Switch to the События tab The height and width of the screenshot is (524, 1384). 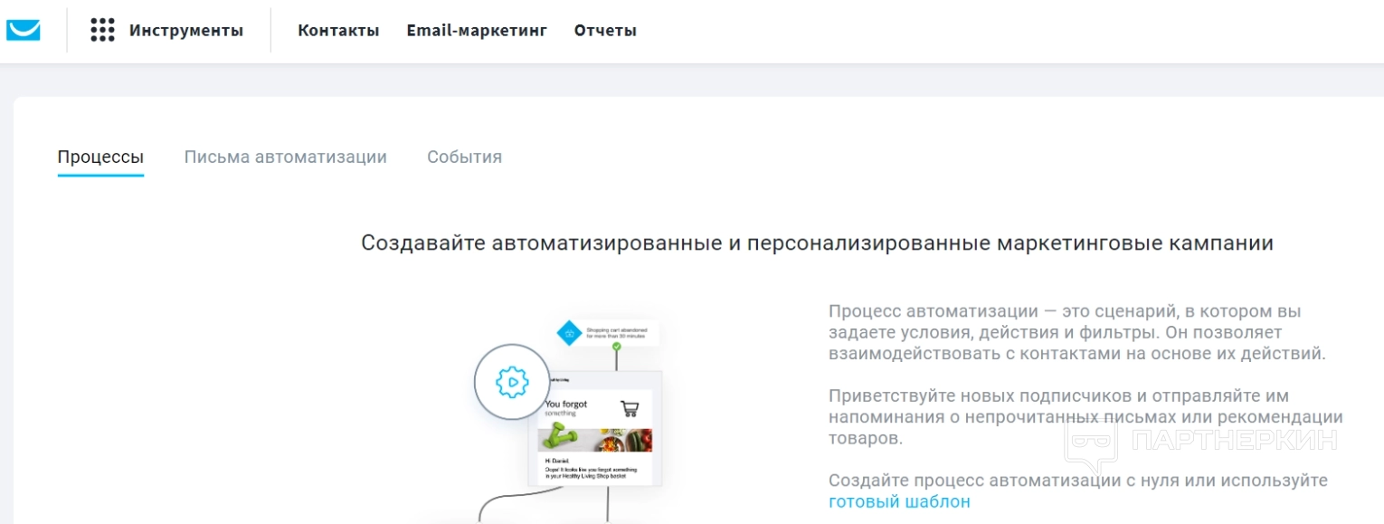464,157
